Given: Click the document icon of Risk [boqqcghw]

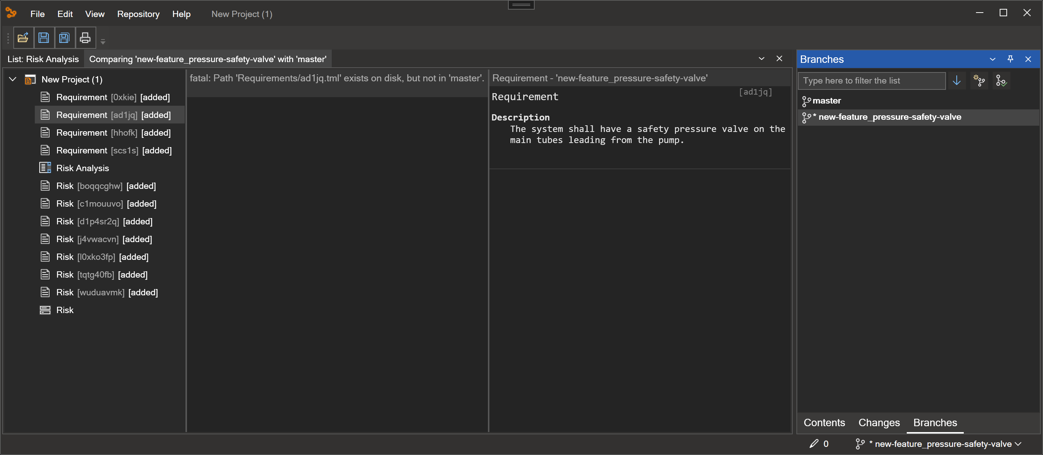Looking at the screenshot, I should tap(45, 186).
